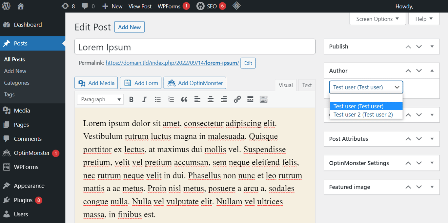Open the Author dropdown selector
Screen dimensions: 448x223
click(366, 87)
